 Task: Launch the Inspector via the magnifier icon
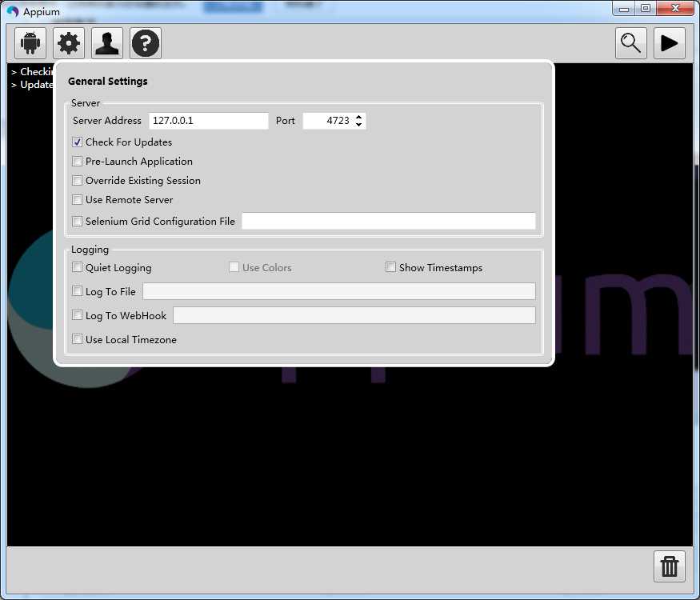tap(631, 43)
